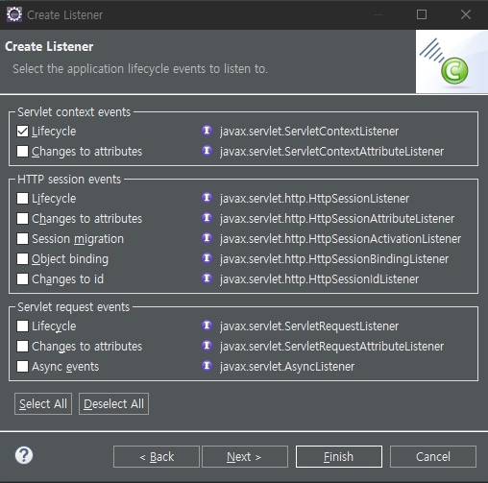Image resolution: width=488 pixels, height=483 pixels.
Task: Click the Deselect All button
Action: 113,404
